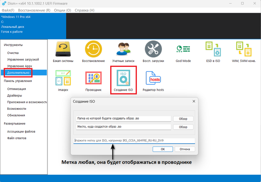Maximize the Dism++ window
The image size is (261, 182).
coord(242,3)
